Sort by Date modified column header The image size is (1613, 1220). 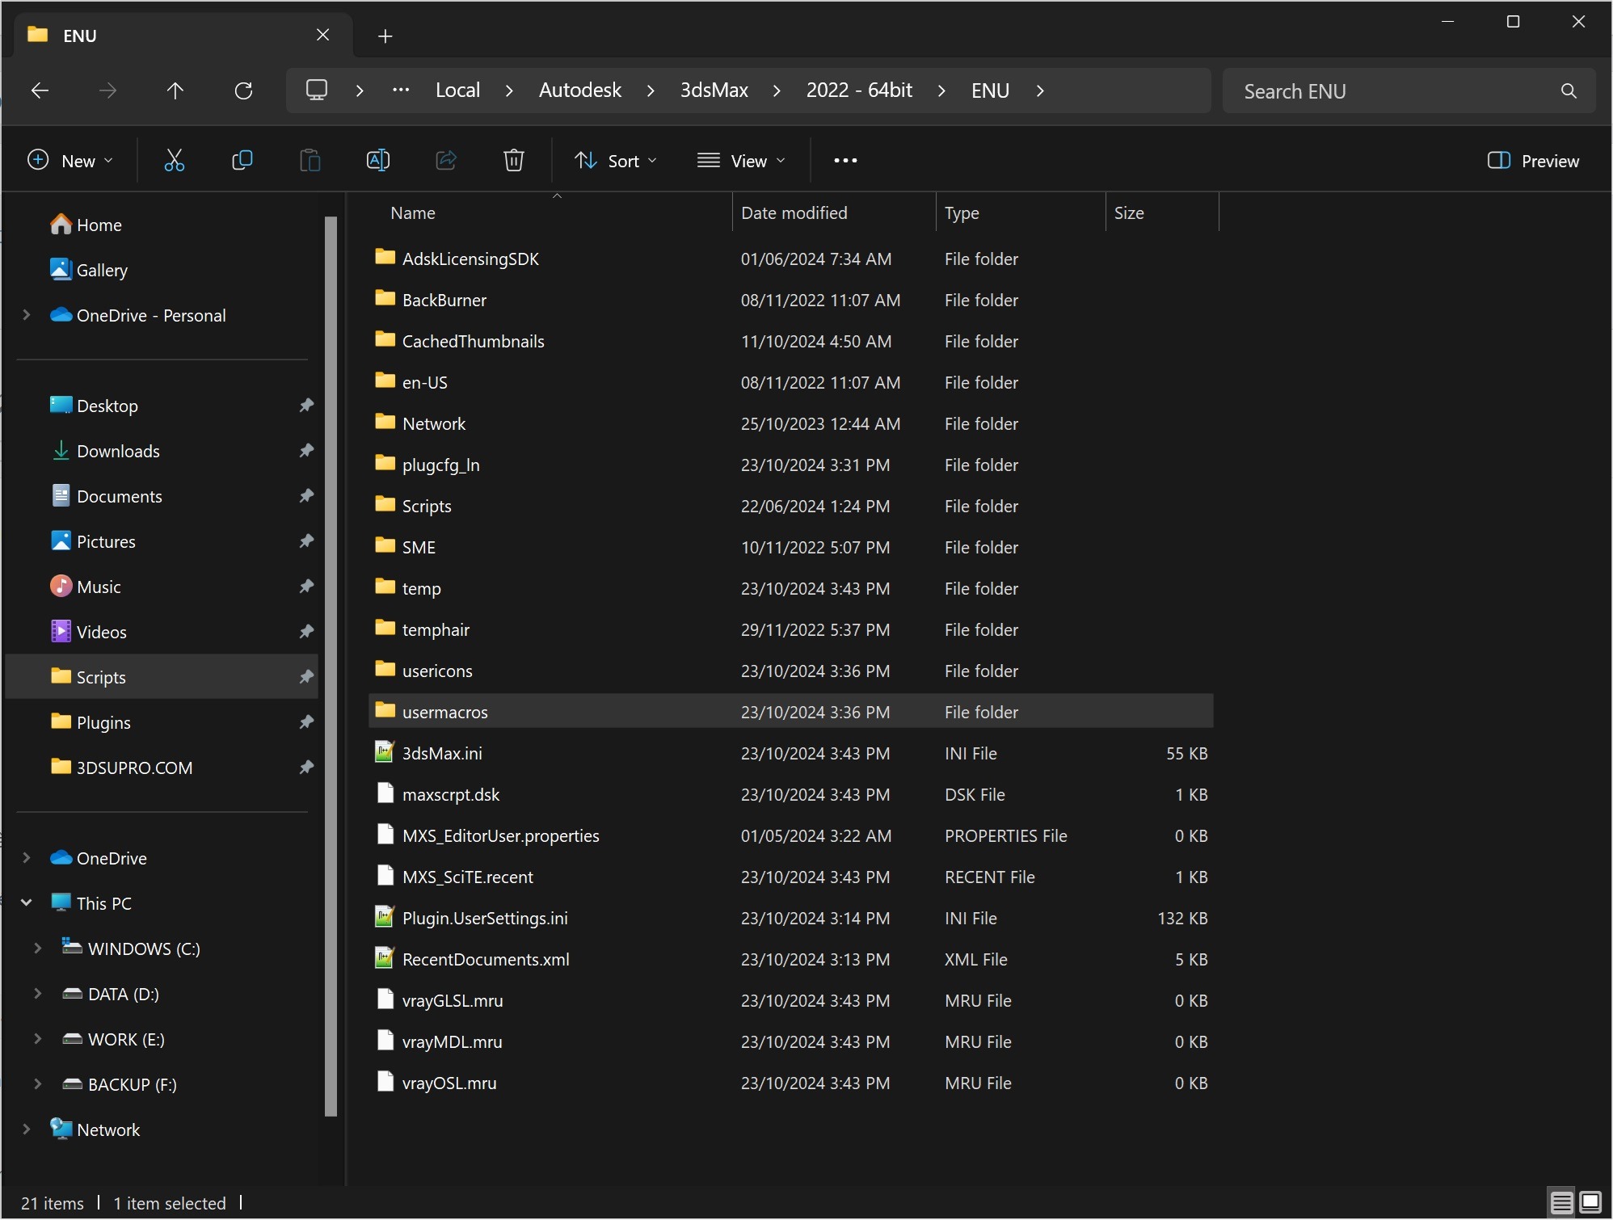point(794,213)
